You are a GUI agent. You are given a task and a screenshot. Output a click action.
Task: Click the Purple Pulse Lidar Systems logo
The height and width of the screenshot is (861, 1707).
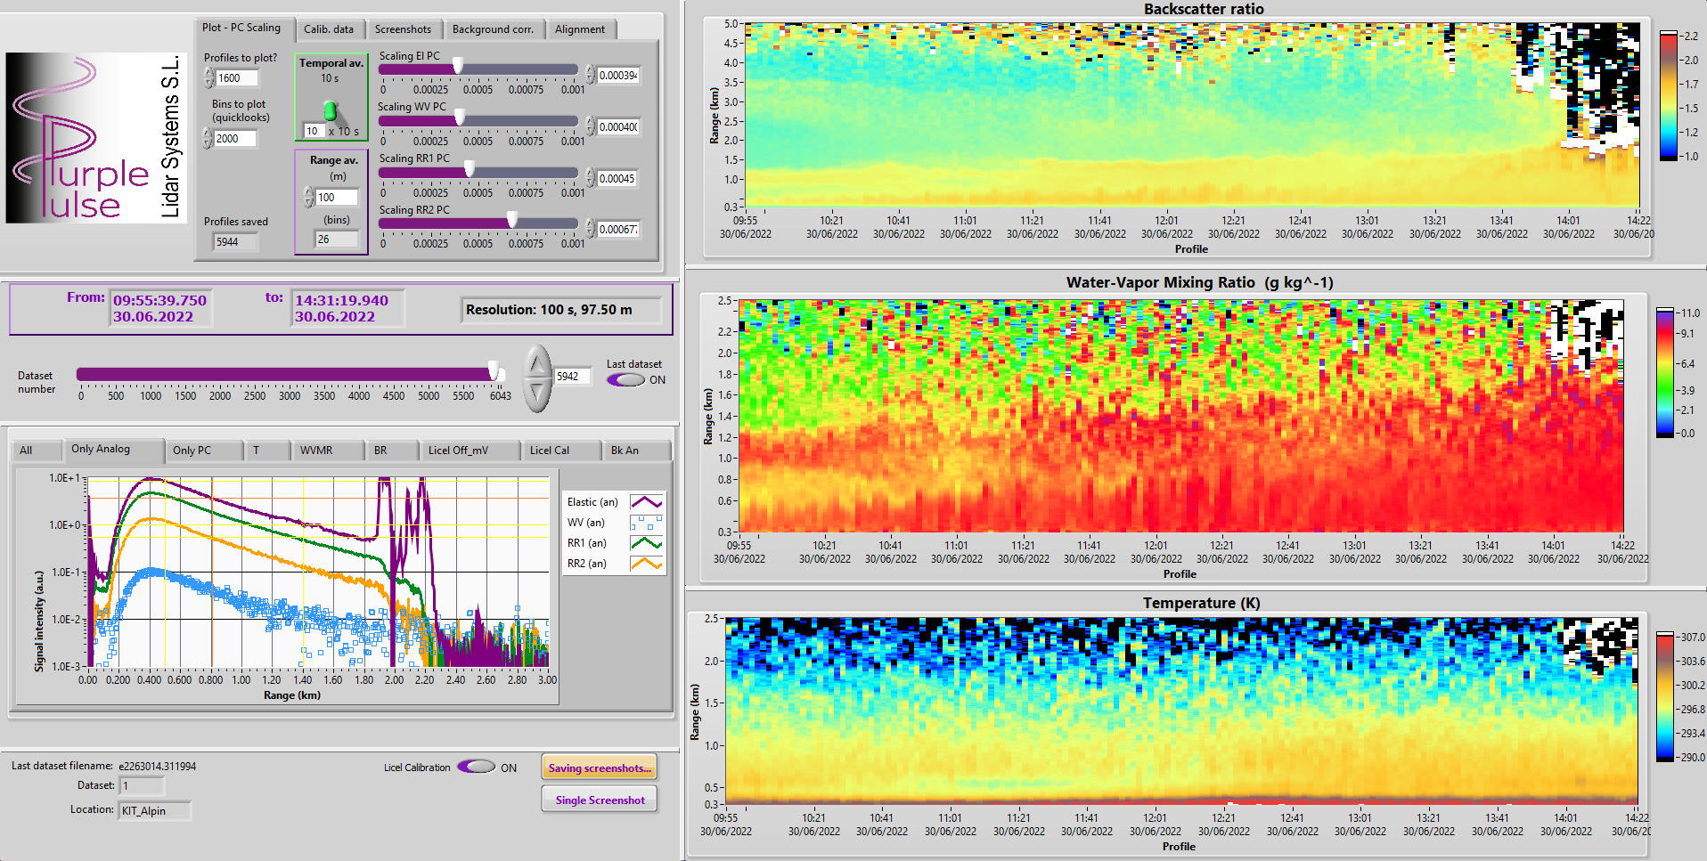[95, 137]
